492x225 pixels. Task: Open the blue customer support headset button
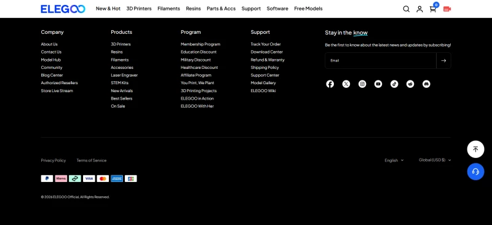click(x=475, y=172)
